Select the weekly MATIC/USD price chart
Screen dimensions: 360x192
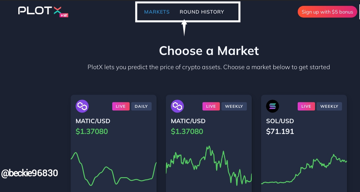pos(209,166)
